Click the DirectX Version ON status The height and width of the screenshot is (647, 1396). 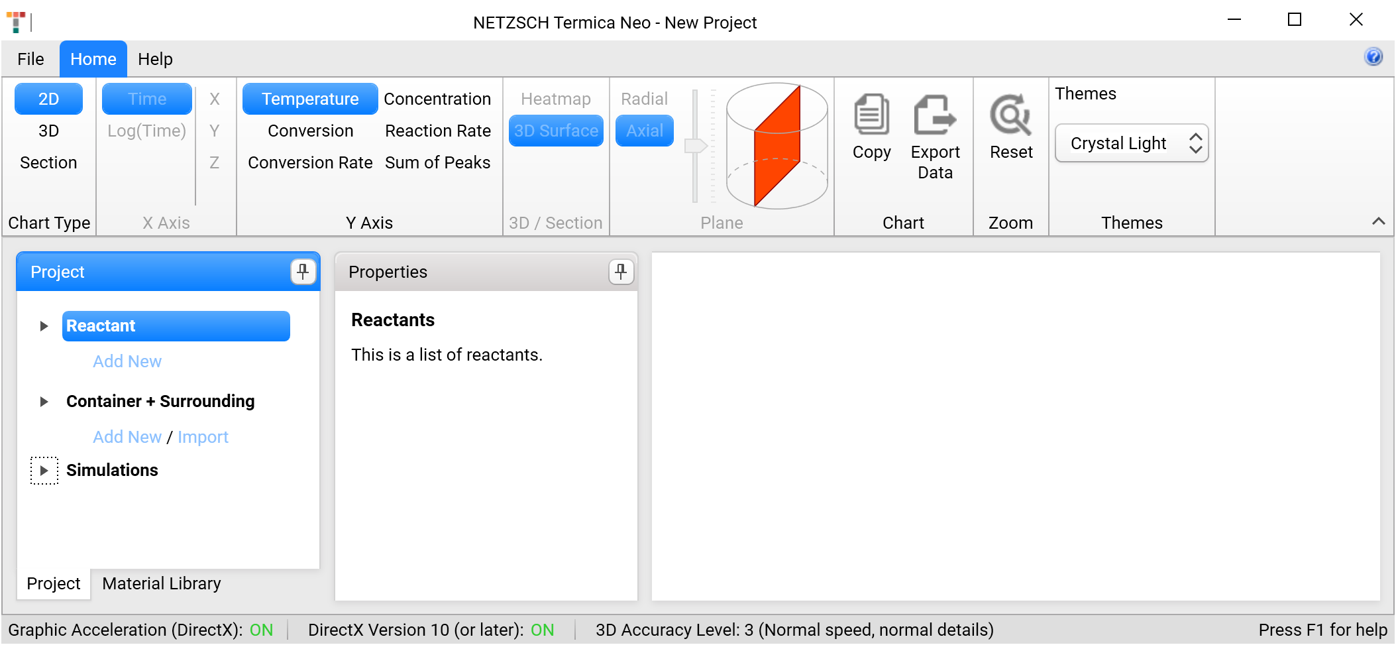(x=542, y=630)
